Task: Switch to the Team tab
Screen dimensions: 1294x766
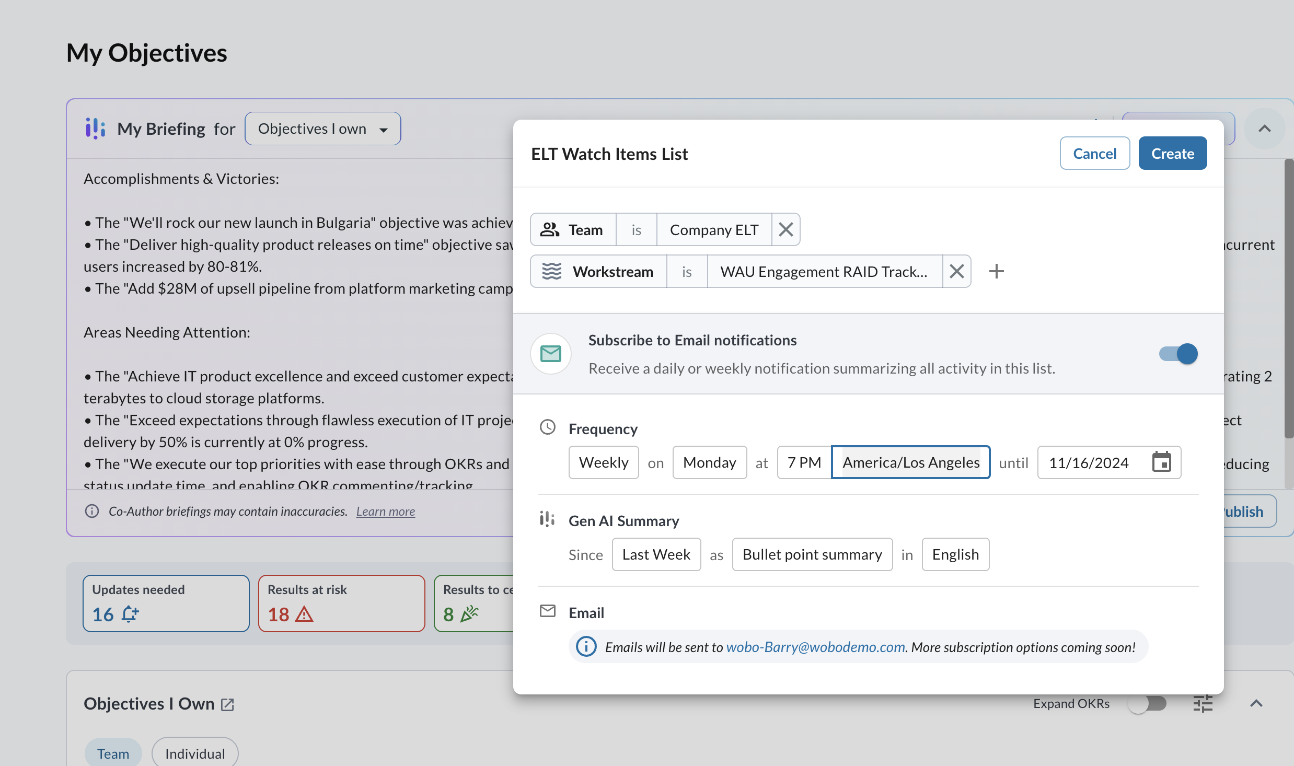Action: click(113, 753)
